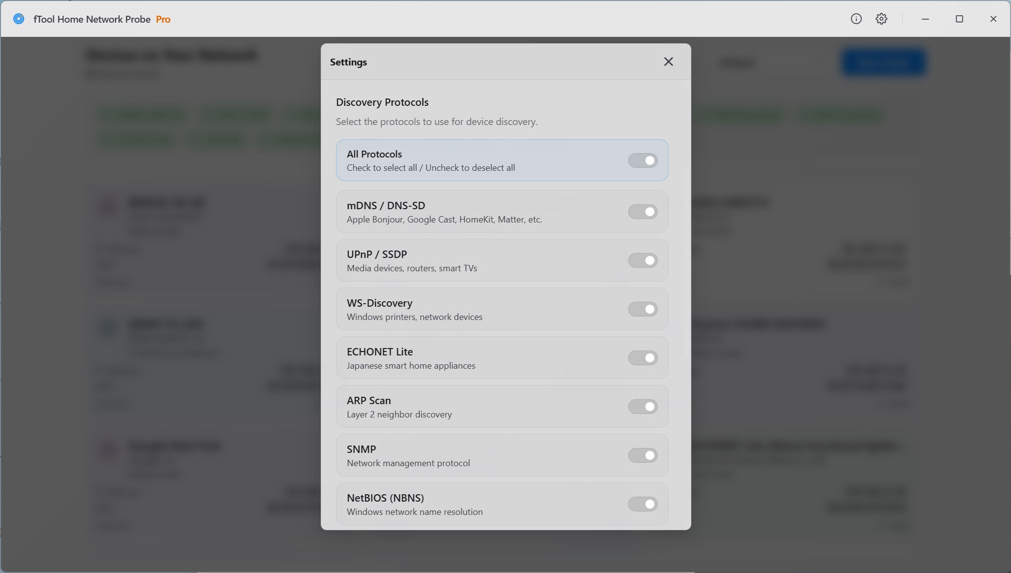
Task: Click 'Layer 2 neighbor discovery' text
Action: point(399,414)
